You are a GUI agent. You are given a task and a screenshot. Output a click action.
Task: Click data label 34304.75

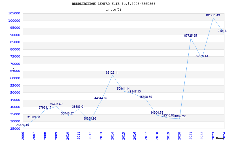click(x=157, y=113)
